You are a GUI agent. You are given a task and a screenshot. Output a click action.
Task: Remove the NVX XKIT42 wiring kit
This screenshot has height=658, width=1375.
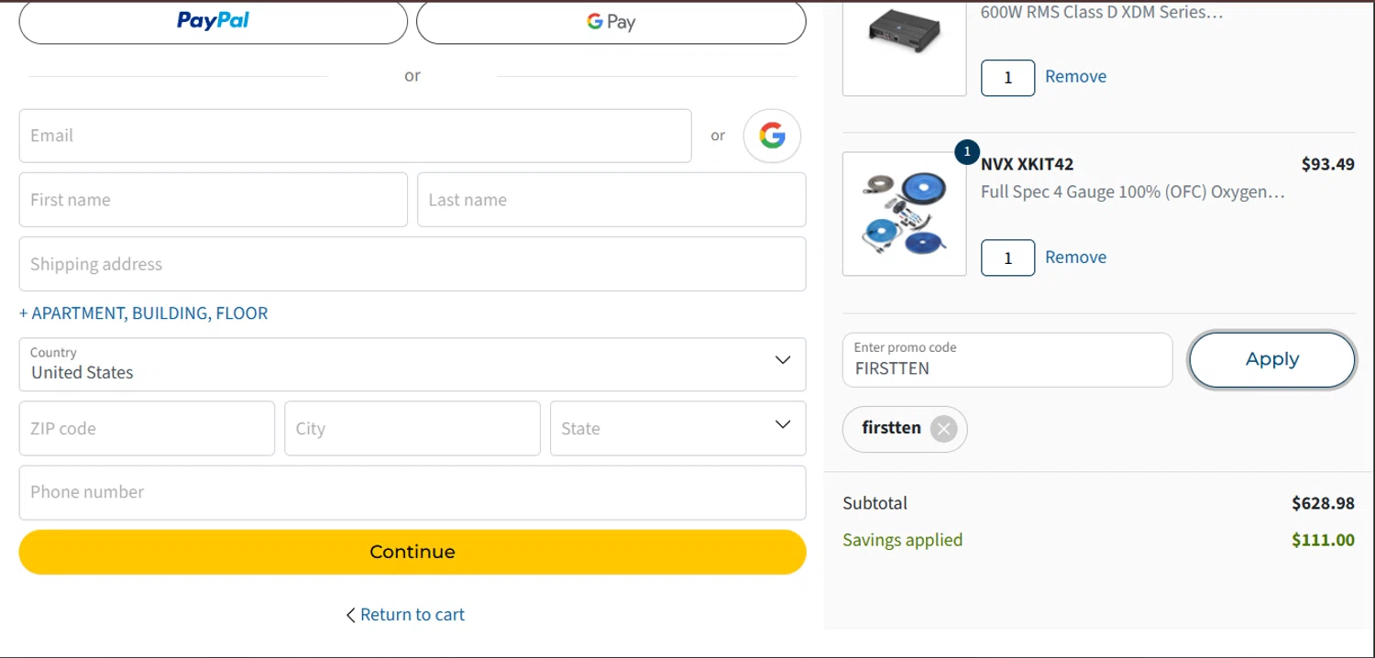pyautogui.click(x=1075, y=258)
